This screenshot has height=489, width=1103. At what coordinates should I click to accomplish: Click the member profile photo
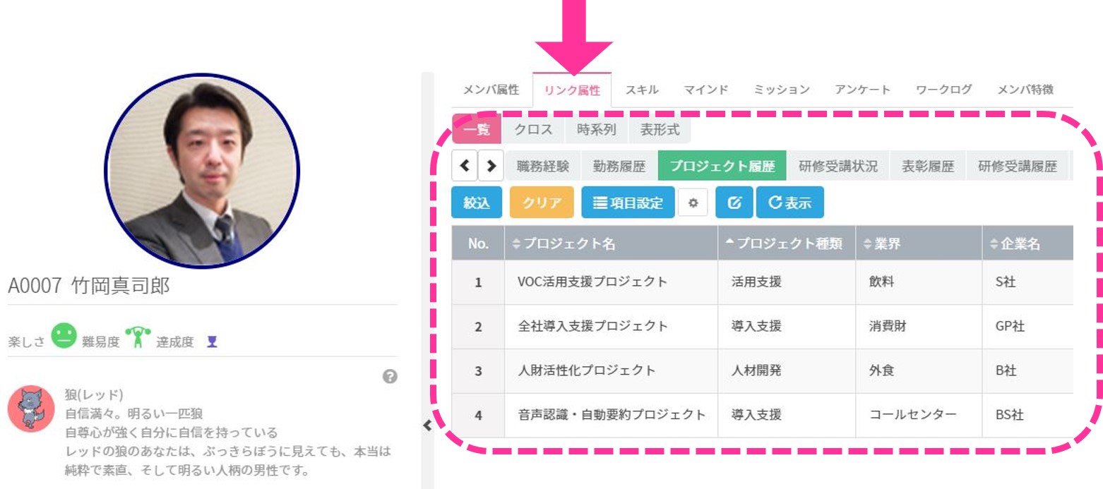[x=202, y=171]
